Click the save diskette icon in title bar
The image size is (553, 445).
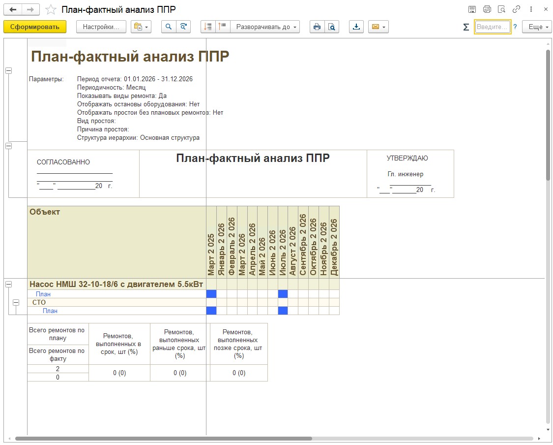click(x=472, y=9)
